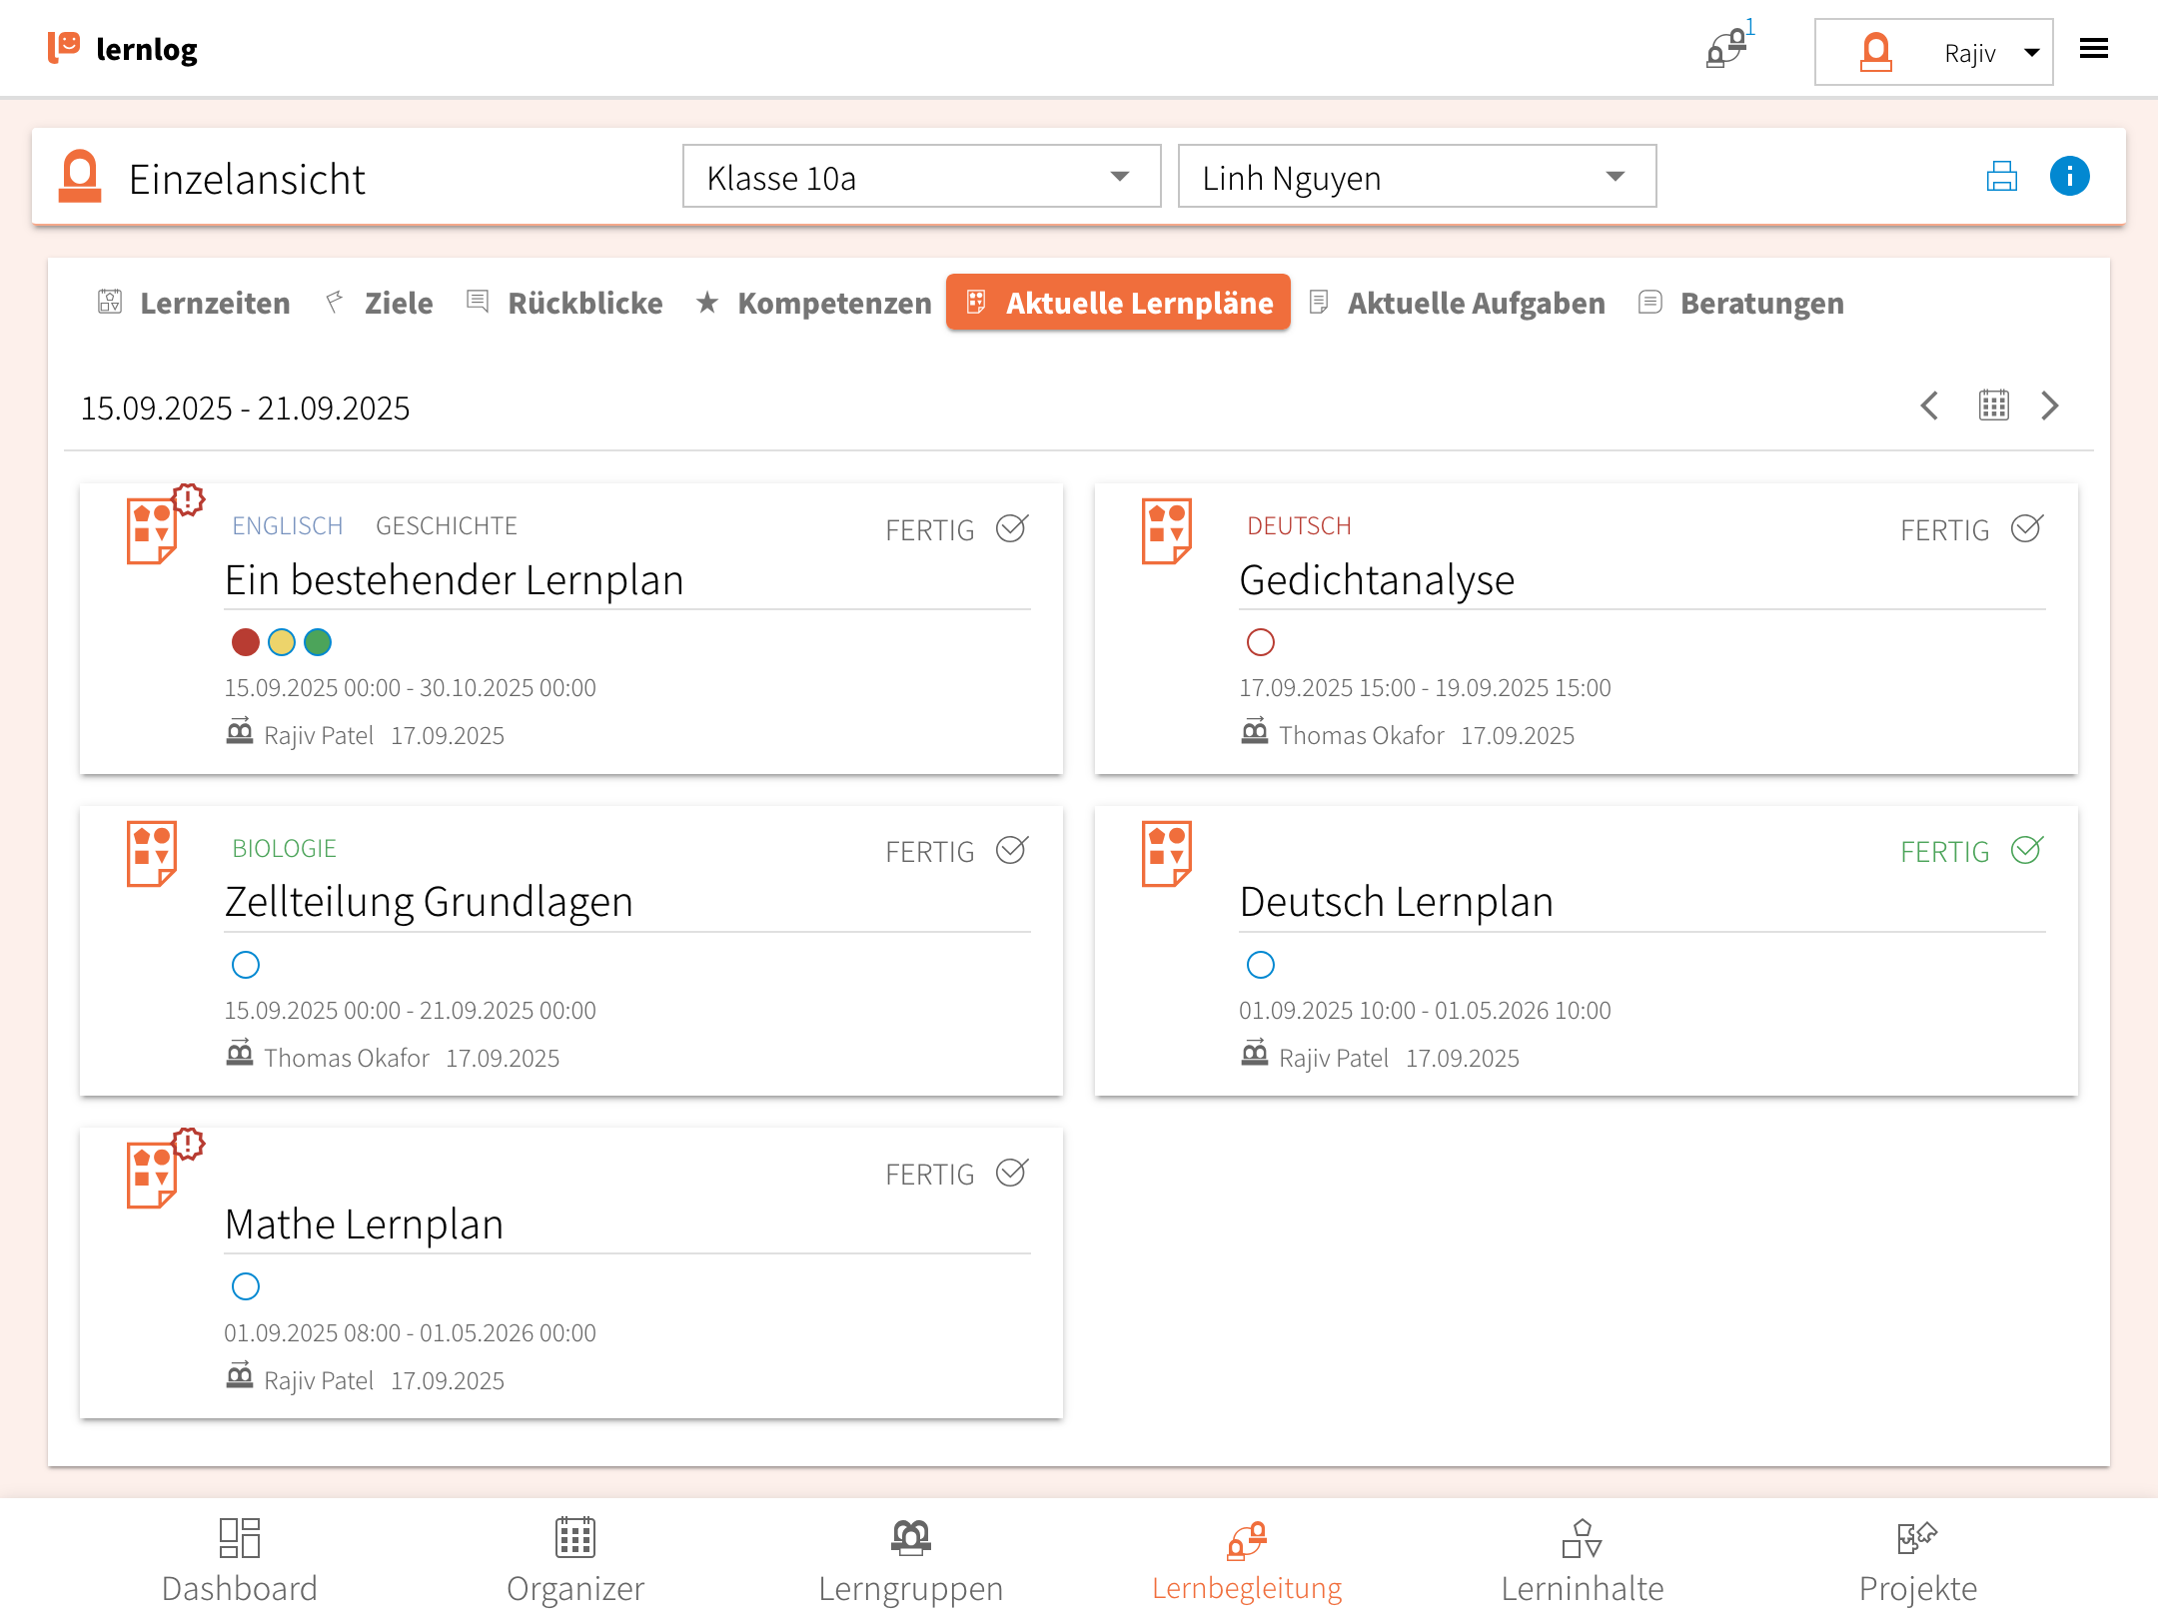Screen dimensions: 2158x1618
Task: Go to previous week arrow
Action: pos(1930,405)
